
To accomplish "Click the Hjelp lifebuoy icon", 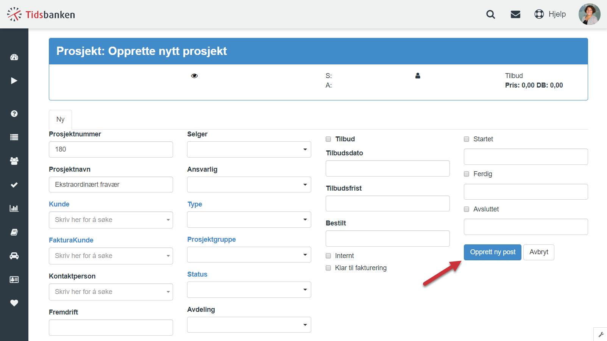I will [539, 14].
